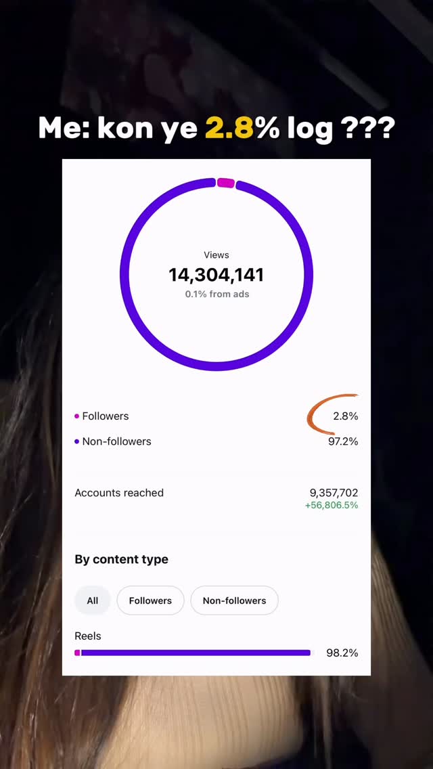Screen dimensions: 433x769
Task: Click the purple Non-followers legend dot
Action: (76, 441)
